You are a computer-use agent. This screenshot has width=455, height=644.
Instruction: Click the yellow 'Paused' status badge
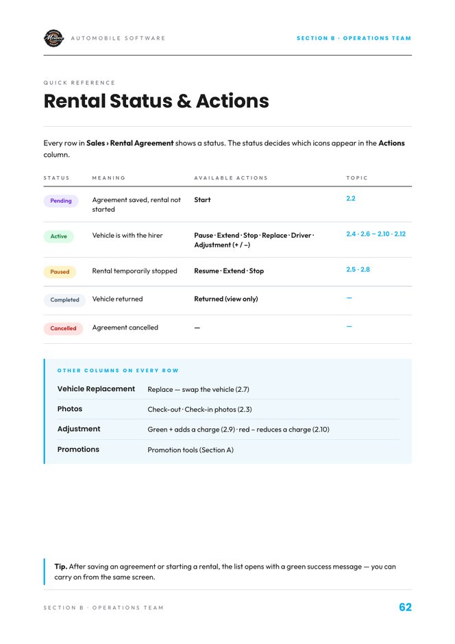click(x=60, y=271)
